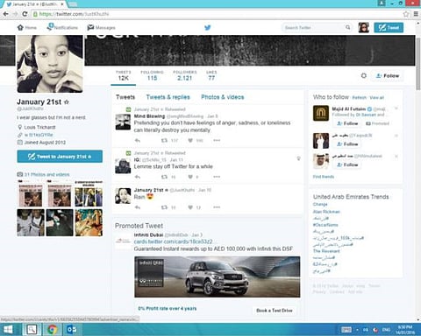This screenshot has height=336, width=421.
Task: Open Outlook from the taskbar
Action: [72, 330]
